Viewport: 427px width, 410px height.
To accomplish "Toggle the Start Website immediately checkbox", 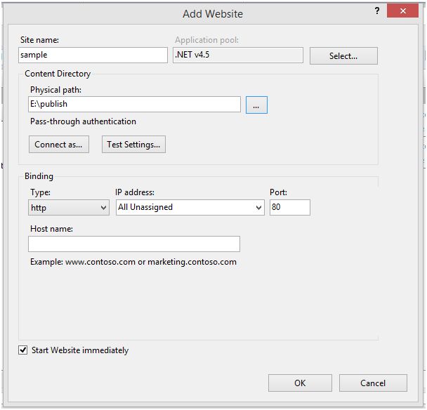I will click(24, 350).
